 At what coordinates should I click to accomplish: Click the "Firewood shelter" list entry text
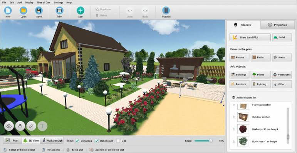pyautogui.click(x=262, y=105)
